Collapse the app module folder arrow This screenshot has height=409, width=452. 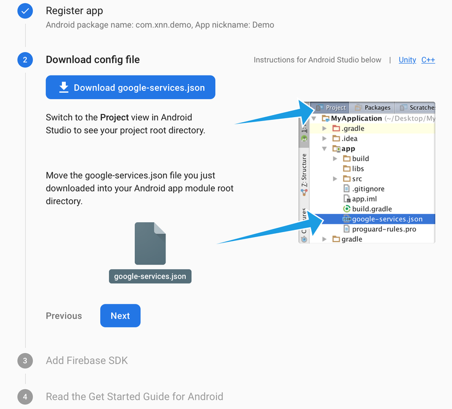click(324, 148)
